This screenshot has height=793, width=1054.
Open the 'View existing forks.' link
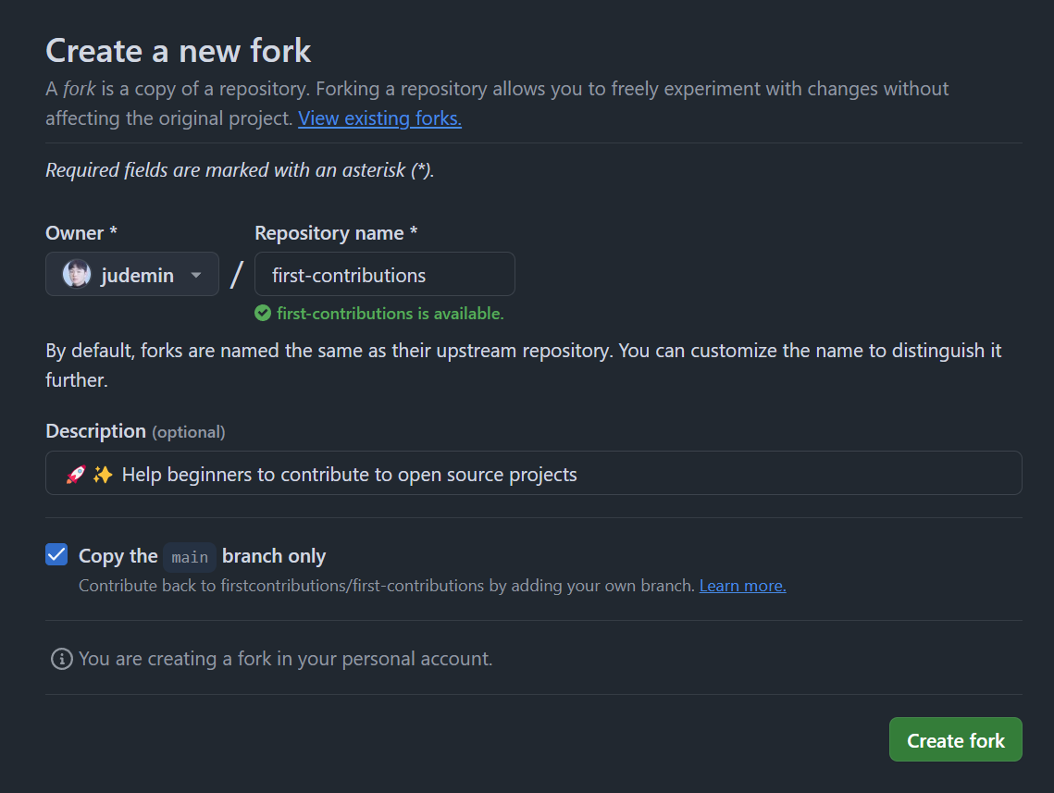click(378, 118)
